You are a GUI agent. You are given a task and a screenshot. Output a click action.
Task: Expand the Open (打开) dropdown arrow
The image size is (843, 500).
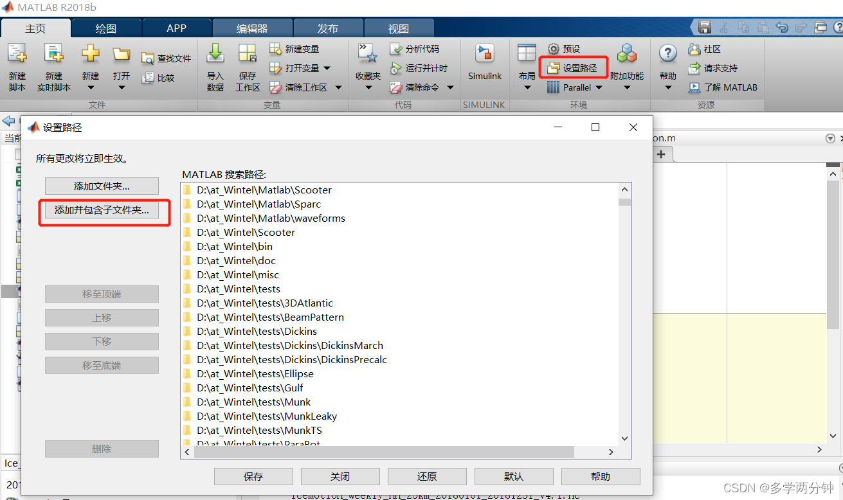pyautogui.click(x=122, y=88)
